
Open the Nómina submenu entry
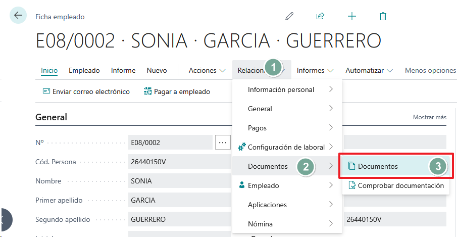click(x=287, y=223)
